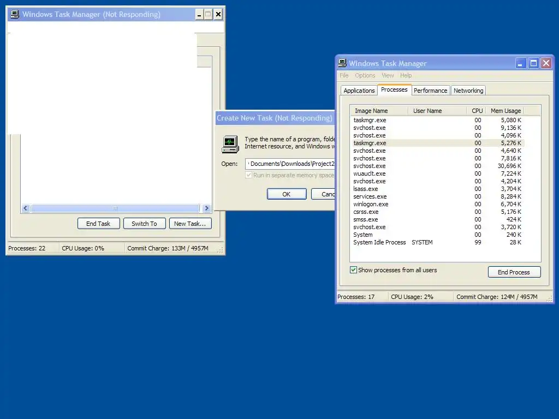Toggle Show processes from all users checkbox

point(353,270)
